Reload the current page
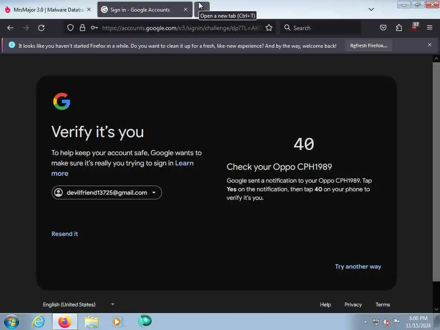 coord(41,28)
